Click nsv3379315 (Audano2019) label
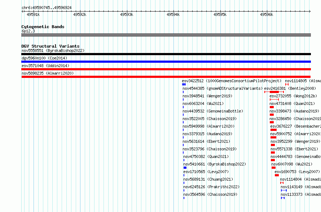The image size is (321, 212). pos(207,134)
